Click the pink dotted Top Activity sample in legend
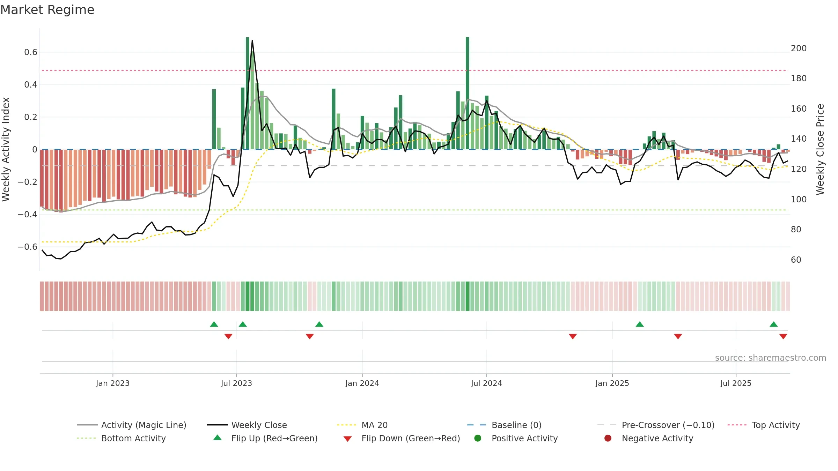 [x=738, y=425]
